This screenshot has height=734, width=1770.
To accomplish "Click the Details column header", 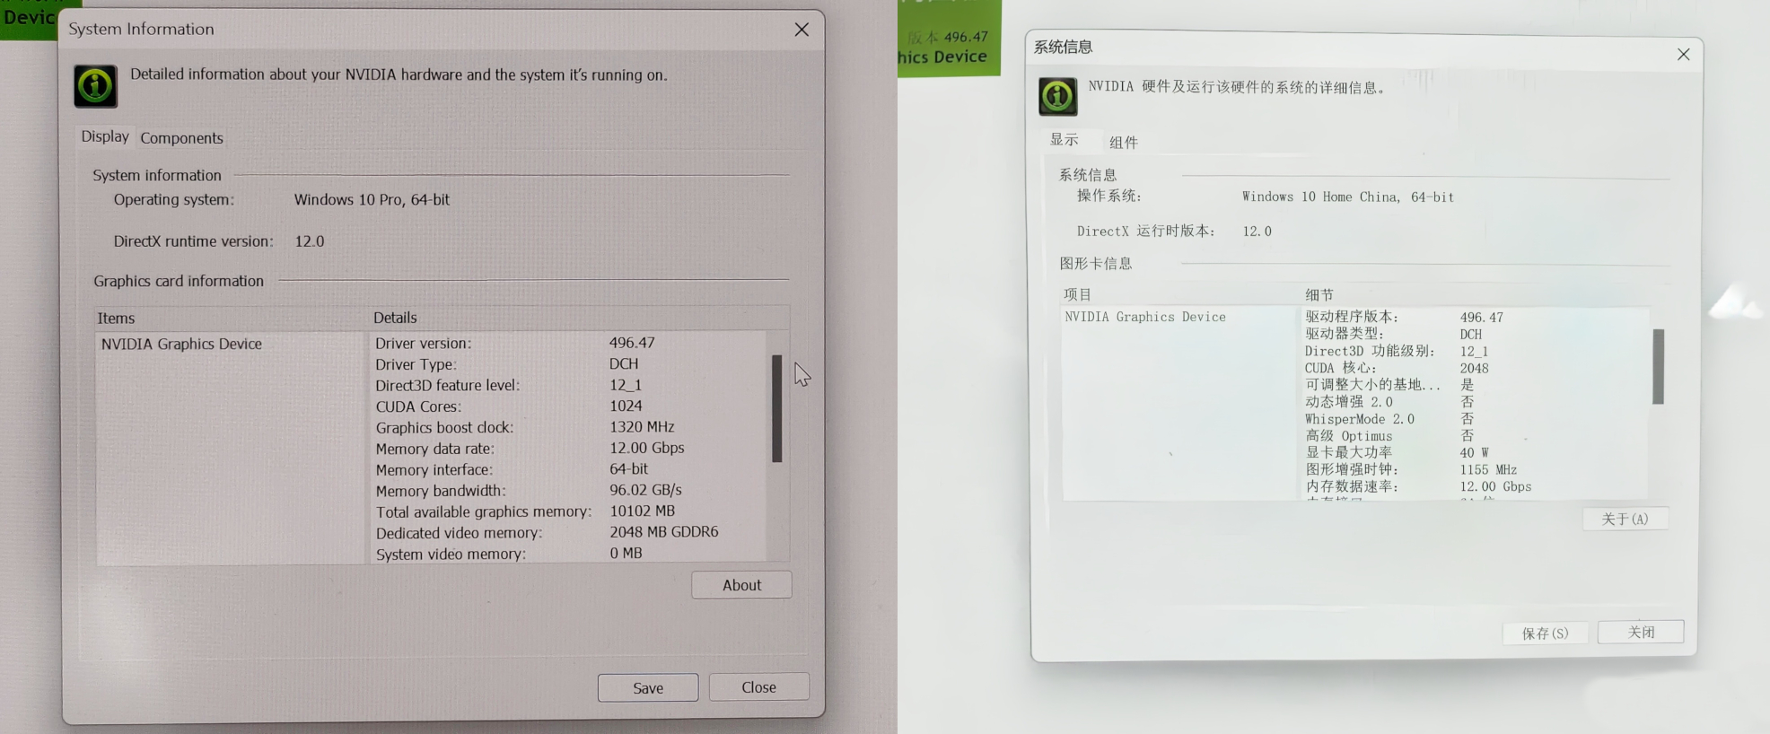I will (395, 318).
